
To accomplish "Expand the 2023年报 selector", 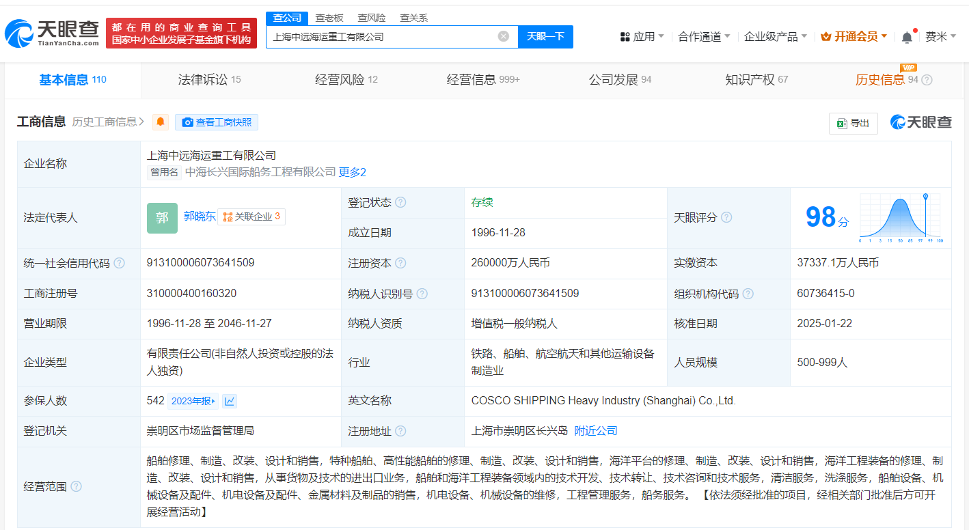I will click(x=193, y=401).
